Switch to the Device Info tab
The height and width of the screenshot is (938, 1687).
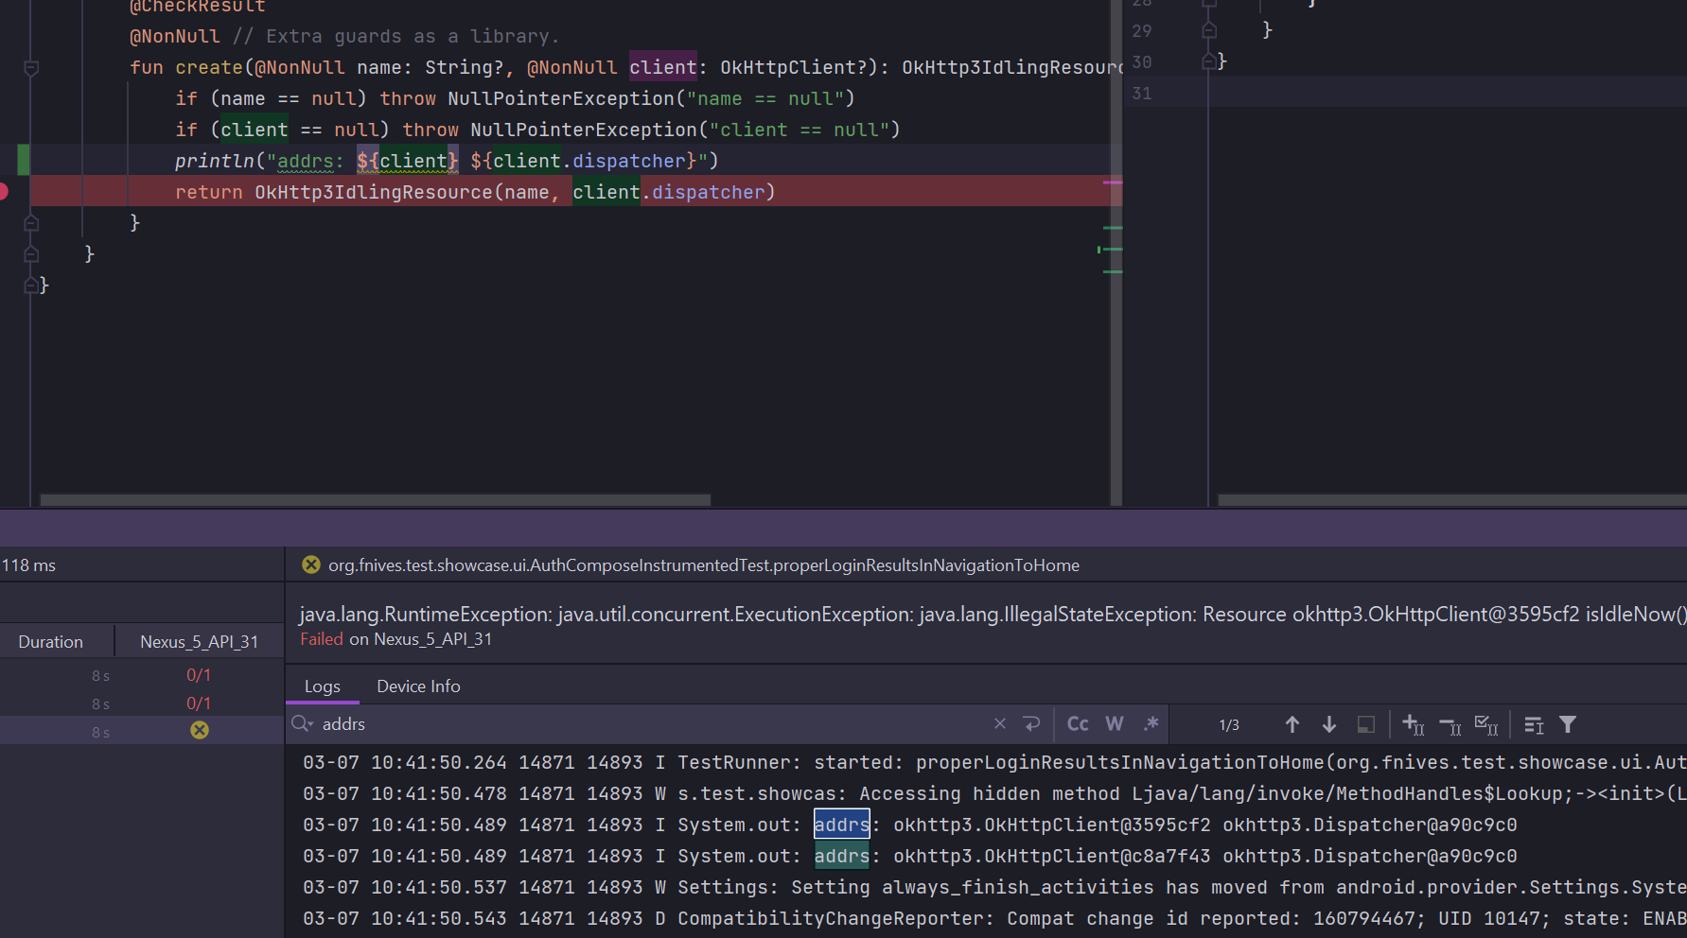pos(418,686)
